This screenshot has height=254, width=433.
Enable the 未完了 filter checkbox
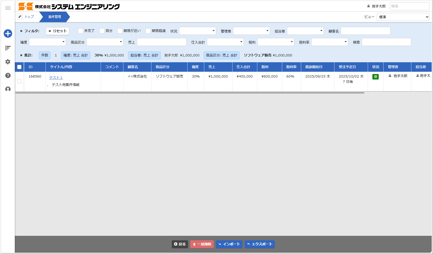tap(81, 31)
